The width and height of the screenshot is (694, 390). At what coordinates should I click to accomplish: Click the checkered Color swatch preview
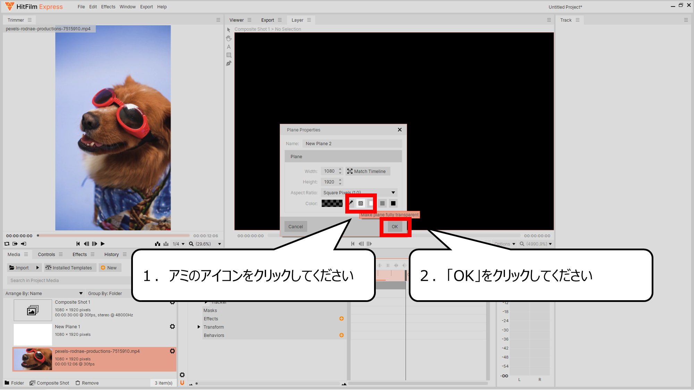(332, 203)
